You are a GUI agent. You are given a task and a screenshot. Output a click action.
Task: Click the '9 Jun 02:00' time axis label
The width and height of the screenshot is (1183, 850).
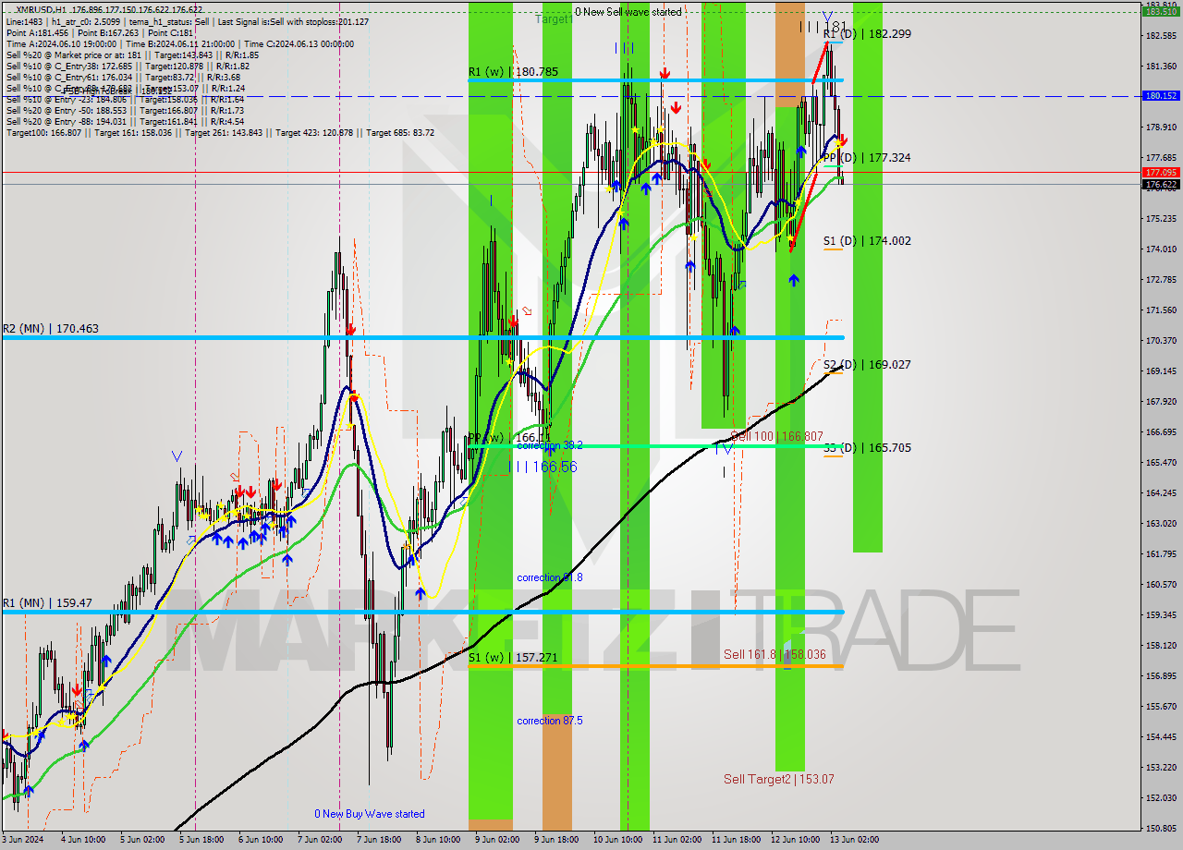pyautogui.click(x=497, y=840)
